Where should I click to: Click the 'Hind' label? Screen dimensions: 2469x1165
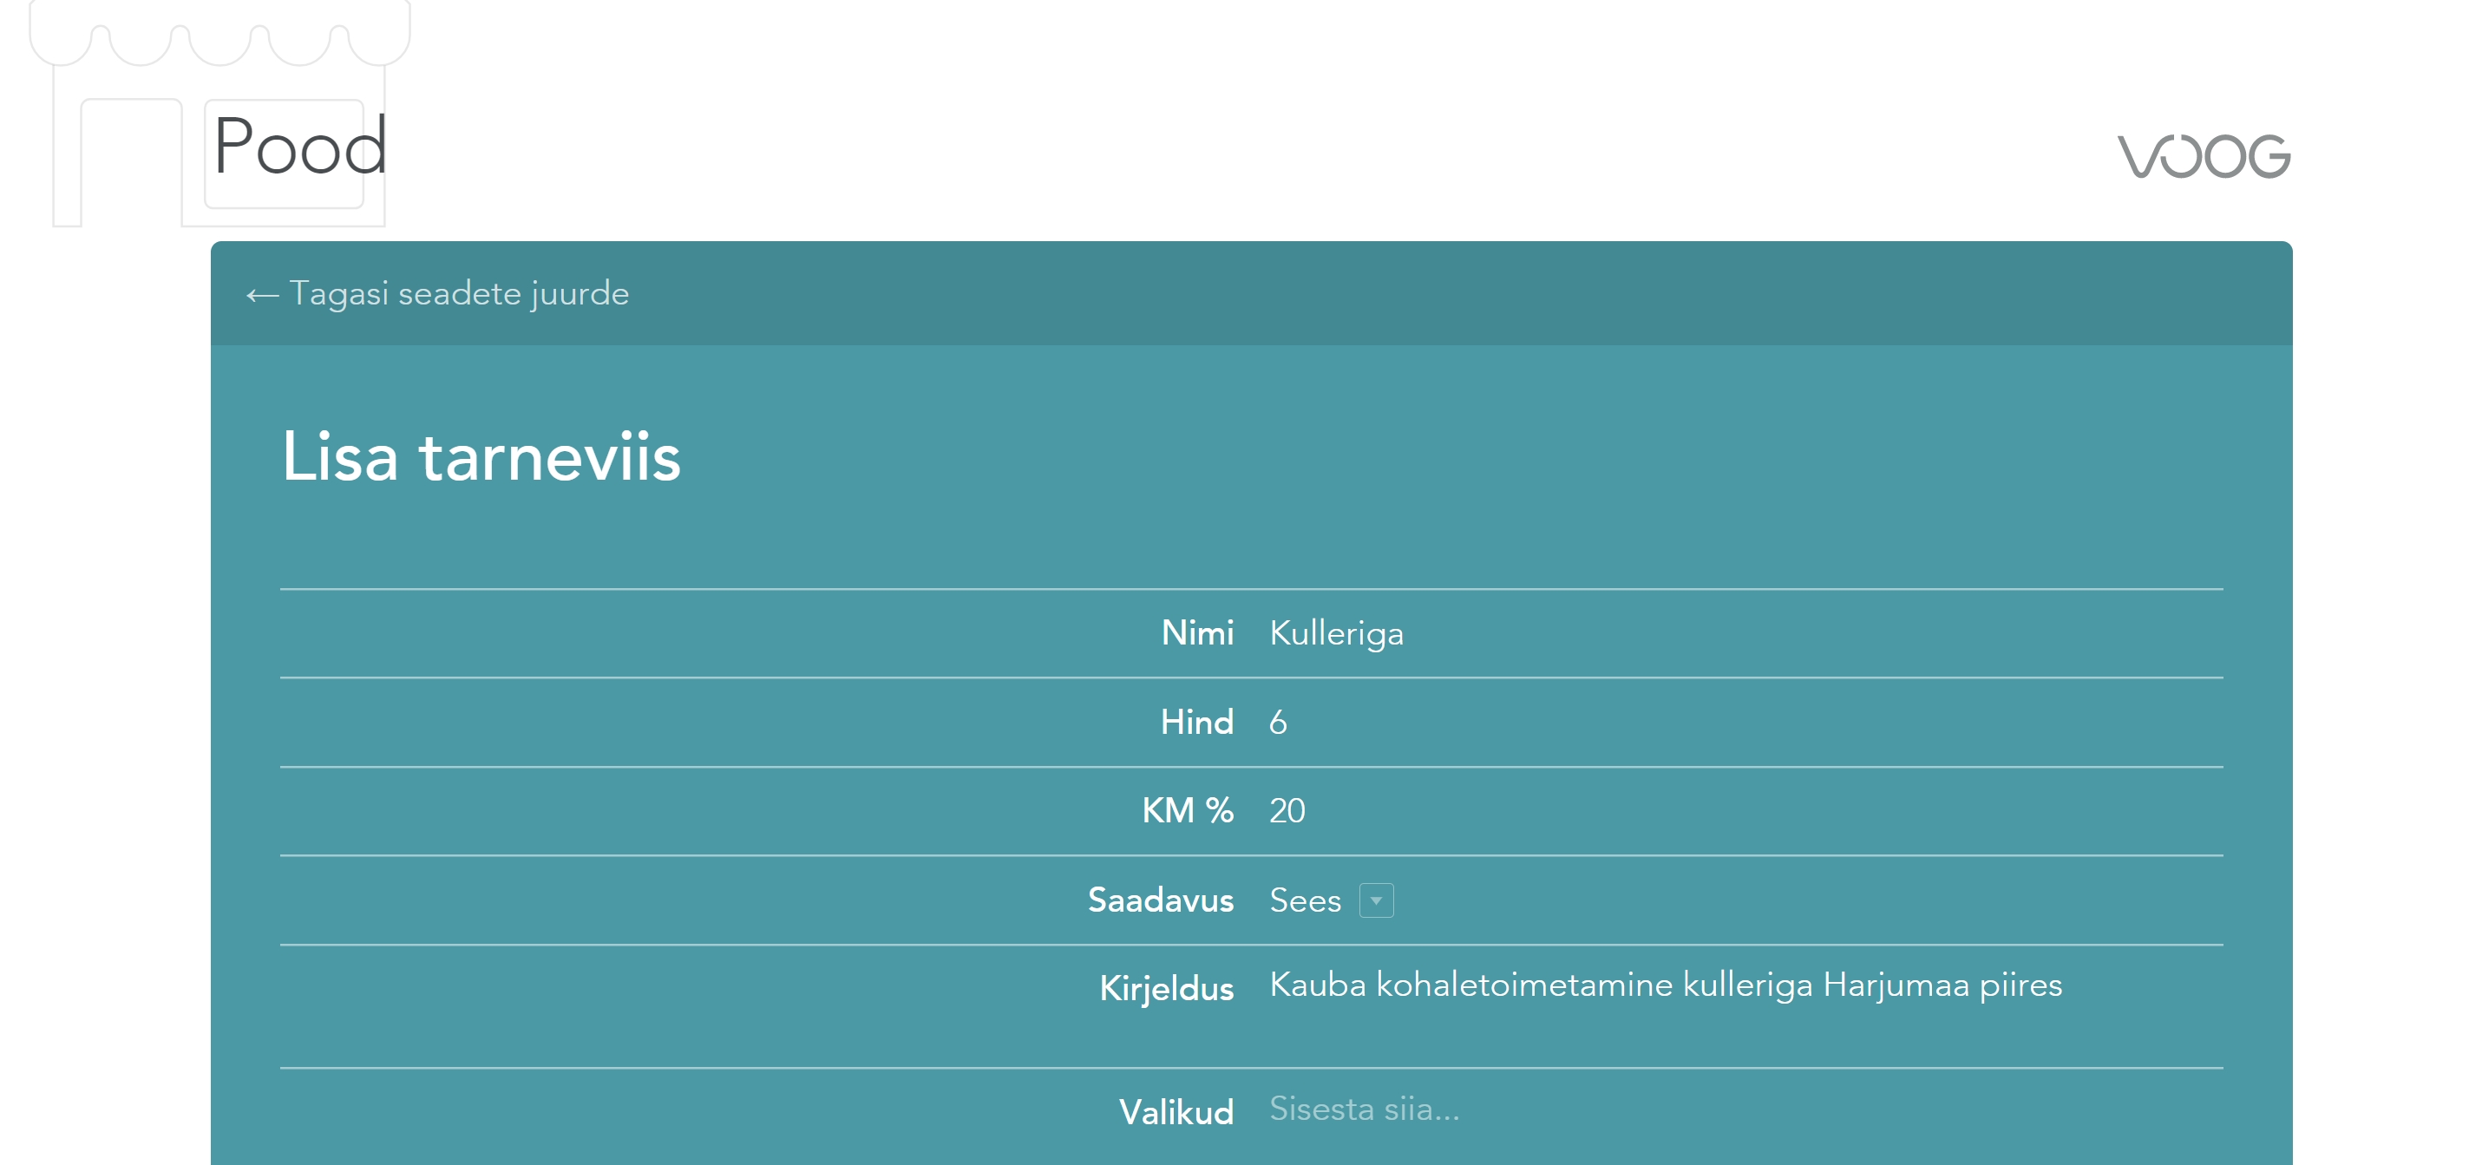coord(1196,723)
